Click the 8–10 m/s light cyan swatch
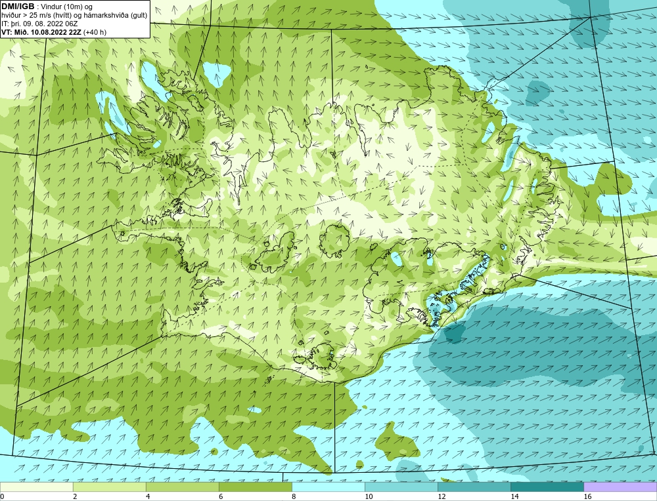The image size is (657, 501). (328, 487)
